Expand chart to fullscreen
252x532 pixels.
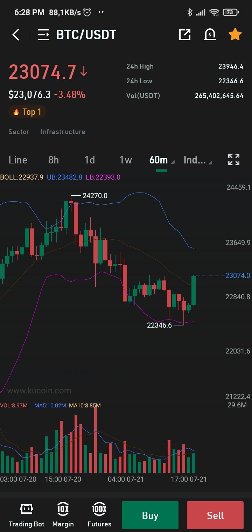[x=234, y=160]
